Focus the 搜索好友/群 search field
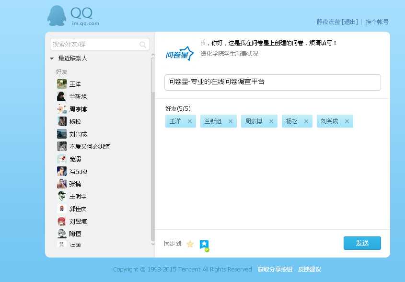 100,44
